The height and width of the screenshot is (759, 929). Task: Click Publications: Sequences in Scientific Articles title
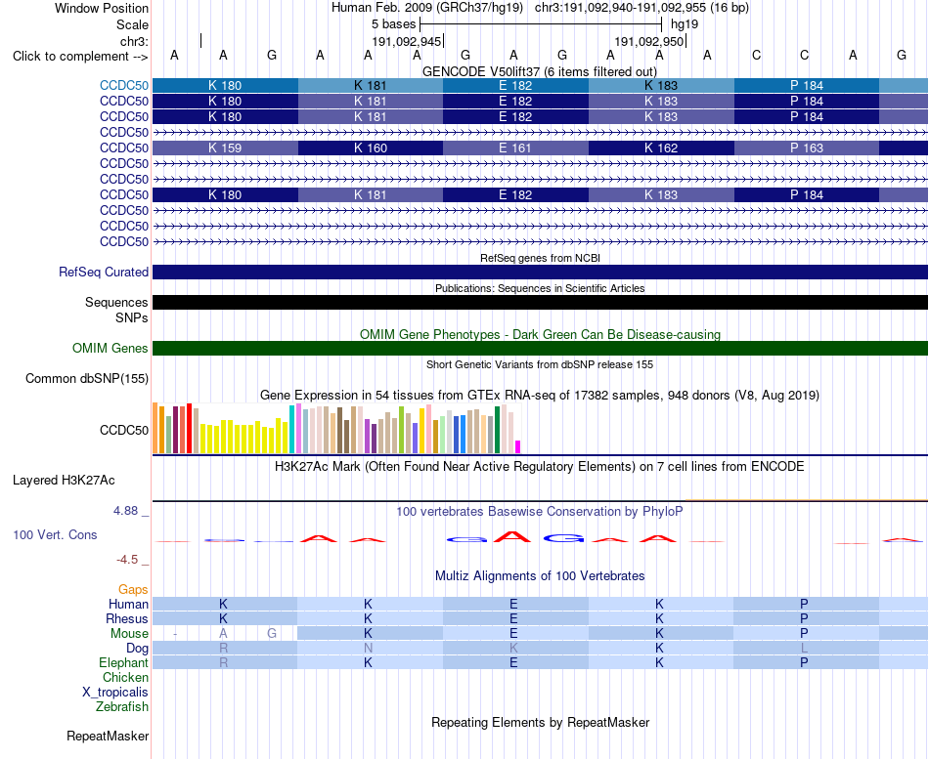540,288
